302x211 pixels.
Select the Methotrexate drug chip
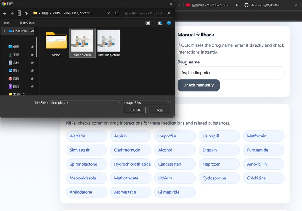click(131, 178)
